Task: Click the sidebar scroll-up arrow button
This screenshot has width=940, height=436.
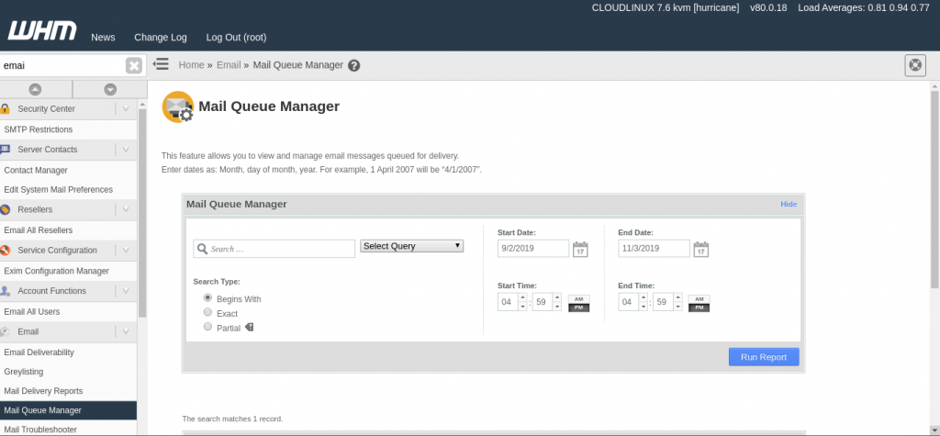Action: pyautogui.click(x=36, y=89)
